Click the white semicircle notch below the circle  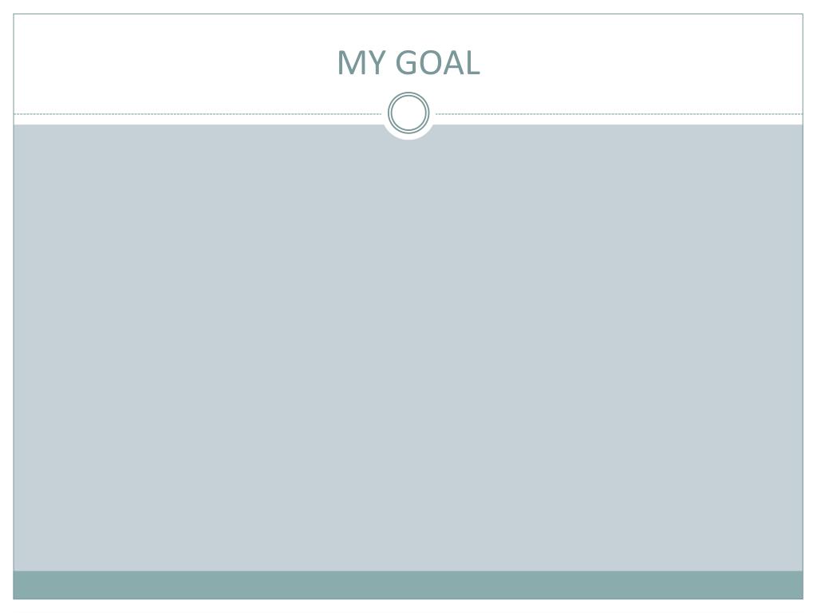tap(408, 136)
